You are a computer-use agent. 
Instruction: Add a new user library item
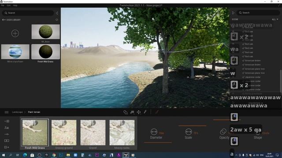point(15,33)
